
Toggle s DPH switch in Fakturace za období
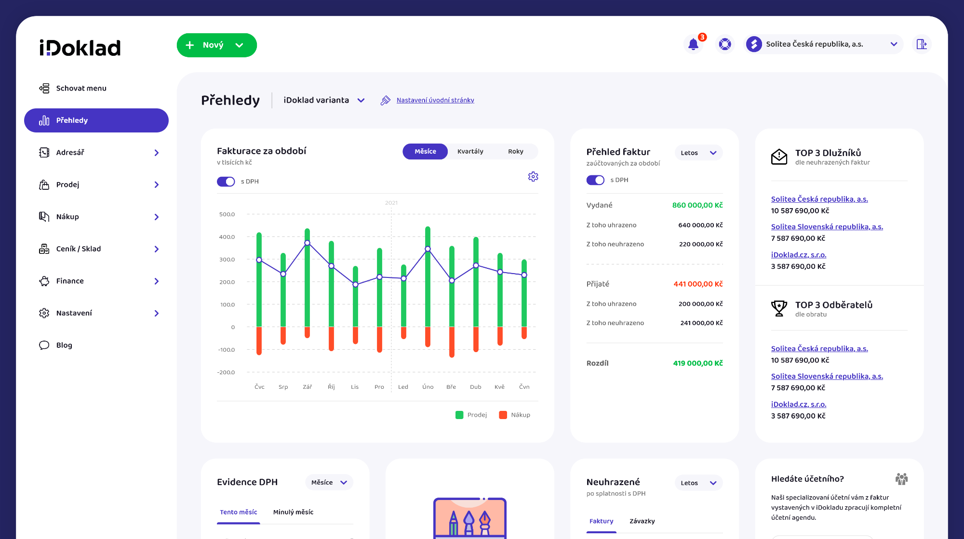[226, 182]
